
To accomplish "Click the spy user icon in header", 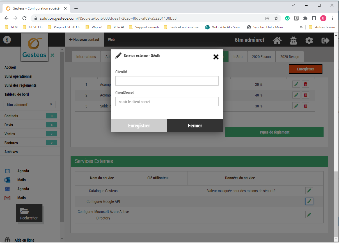I will [293, 40].
